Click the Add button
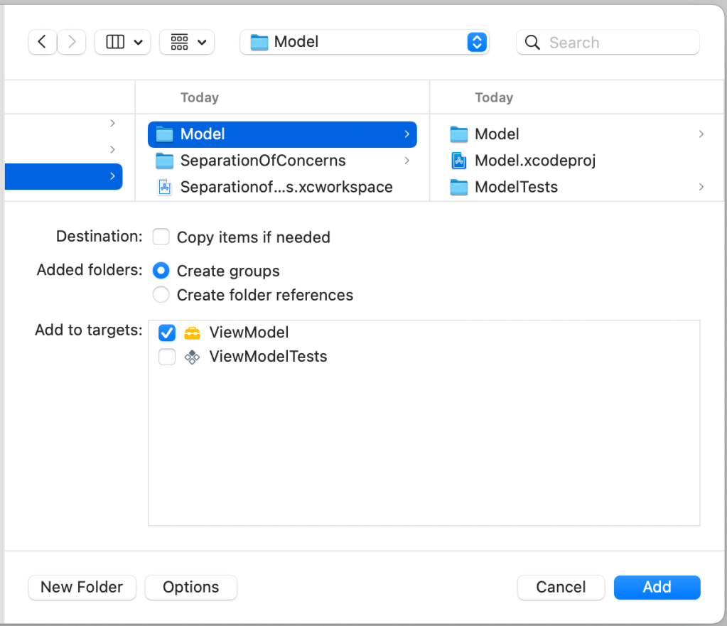 coord(657,587)
